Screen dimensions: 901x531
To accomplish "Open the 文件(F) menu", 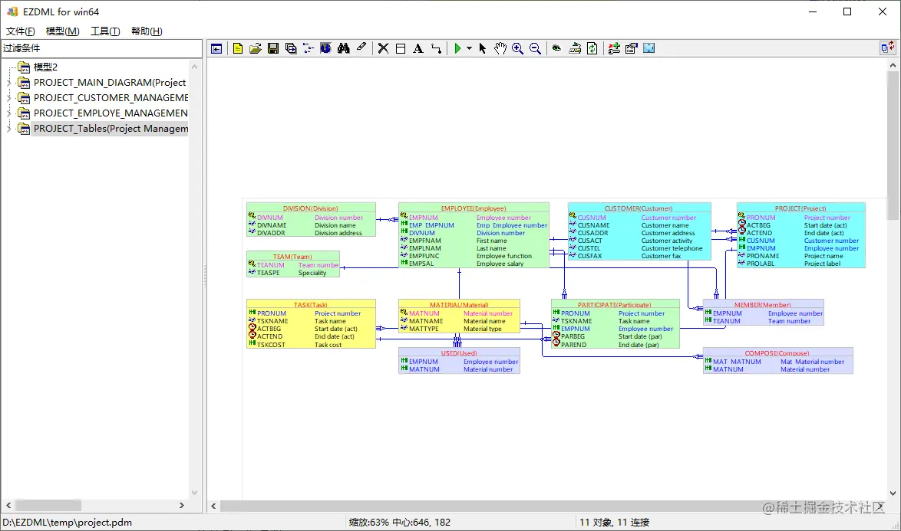I will pyautogui.click(x=21, y=31).
